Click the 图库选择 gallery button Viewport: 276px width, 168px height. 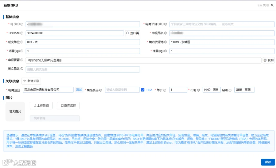tap(68, 106)
